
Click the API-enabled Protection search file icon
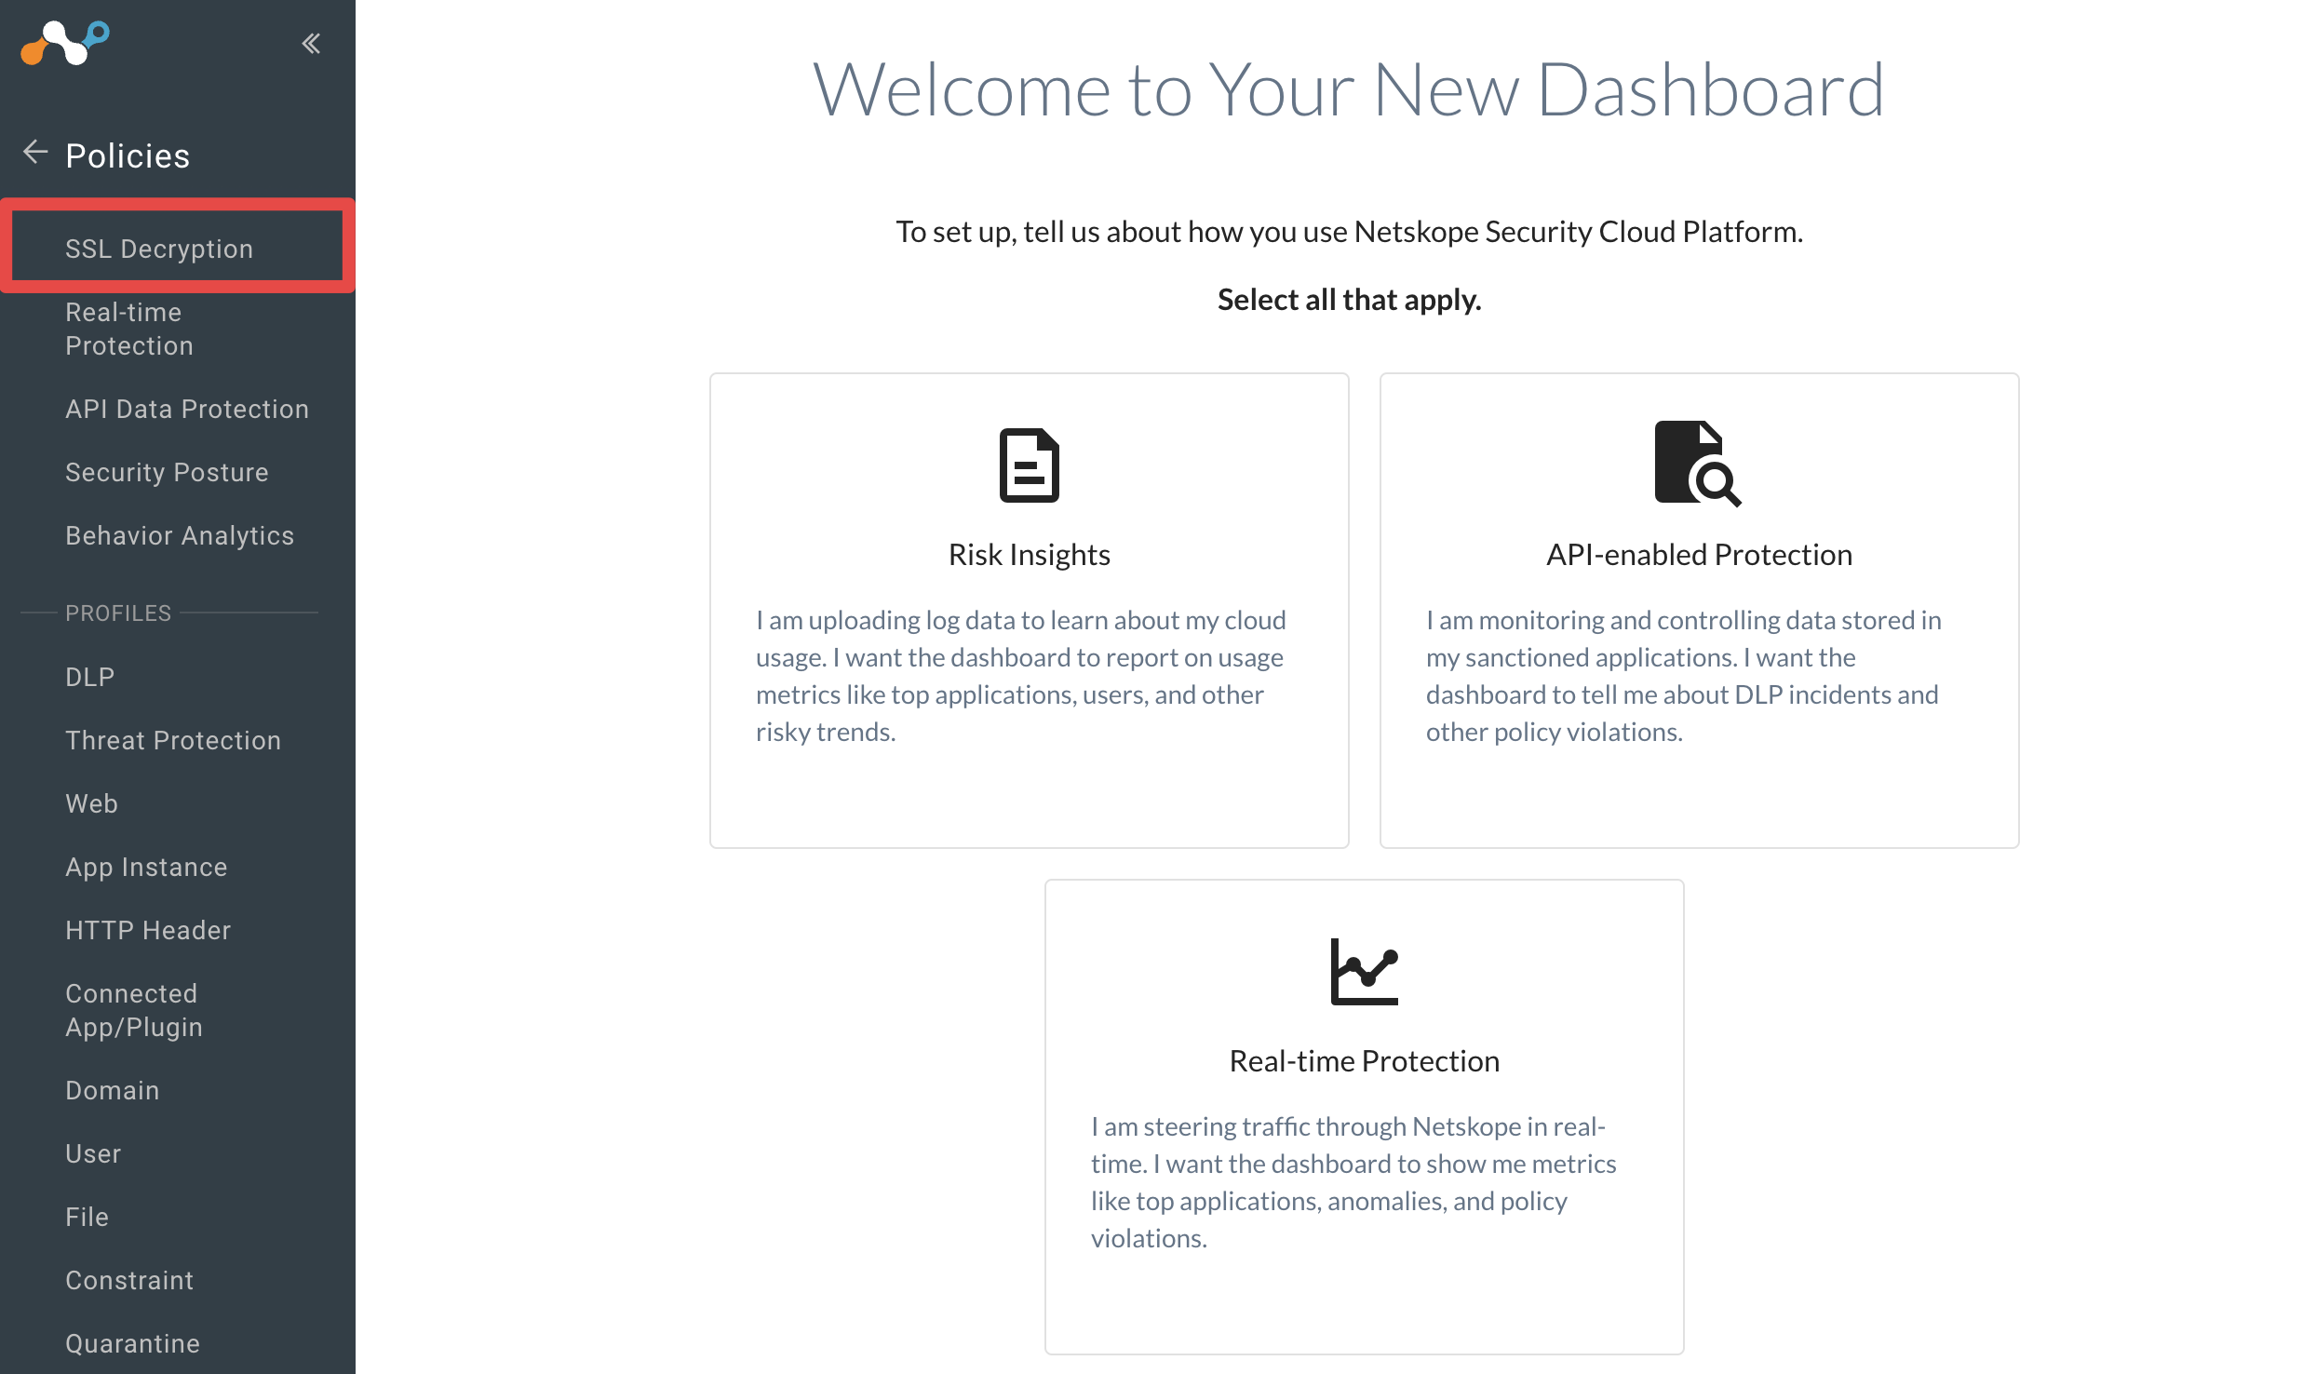point(1697,464)
